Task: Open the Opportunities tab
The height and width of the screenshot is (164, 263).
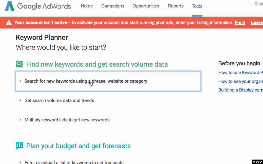Action: [x=146, y=6]
